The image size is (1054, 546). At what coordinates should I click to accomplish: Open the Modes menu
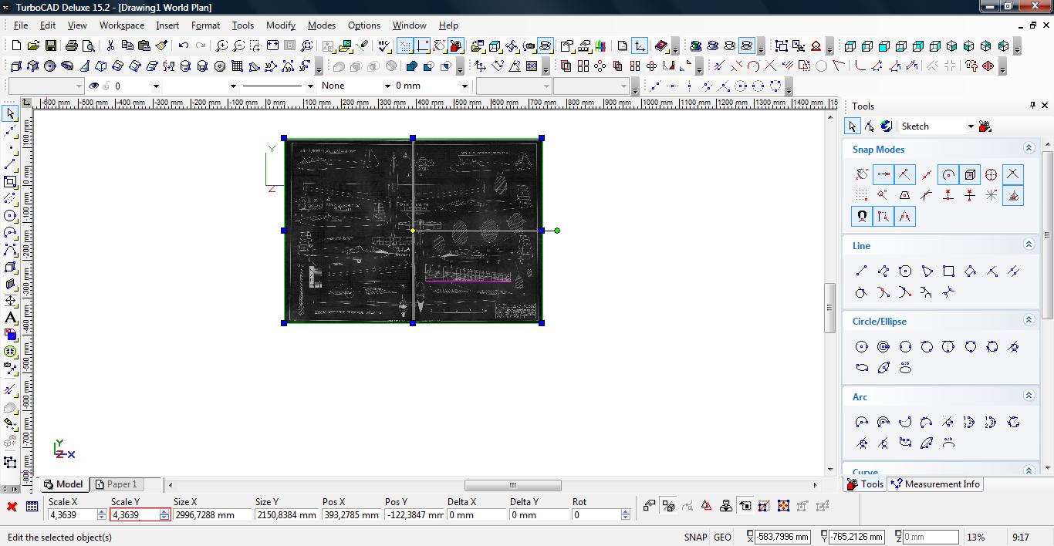pyautogui.click(x=322, y=25)
